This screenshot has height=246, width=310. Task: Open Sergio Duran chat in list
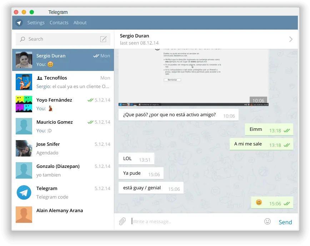[x=63, y=60]
